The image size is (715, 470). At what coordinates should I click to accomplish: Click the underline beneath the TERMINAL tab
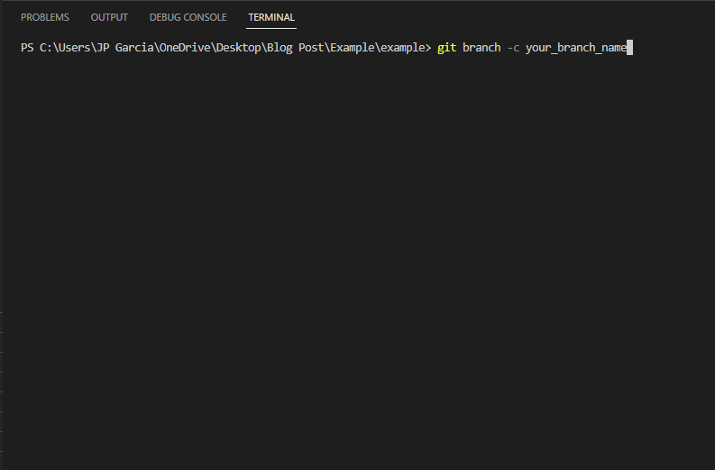coord(271,28)
